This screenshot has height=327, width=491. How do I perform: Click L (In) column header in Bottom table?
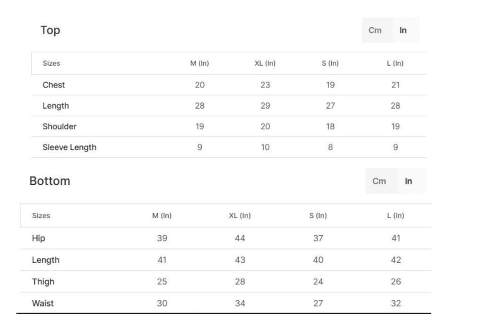coord(396,215)
